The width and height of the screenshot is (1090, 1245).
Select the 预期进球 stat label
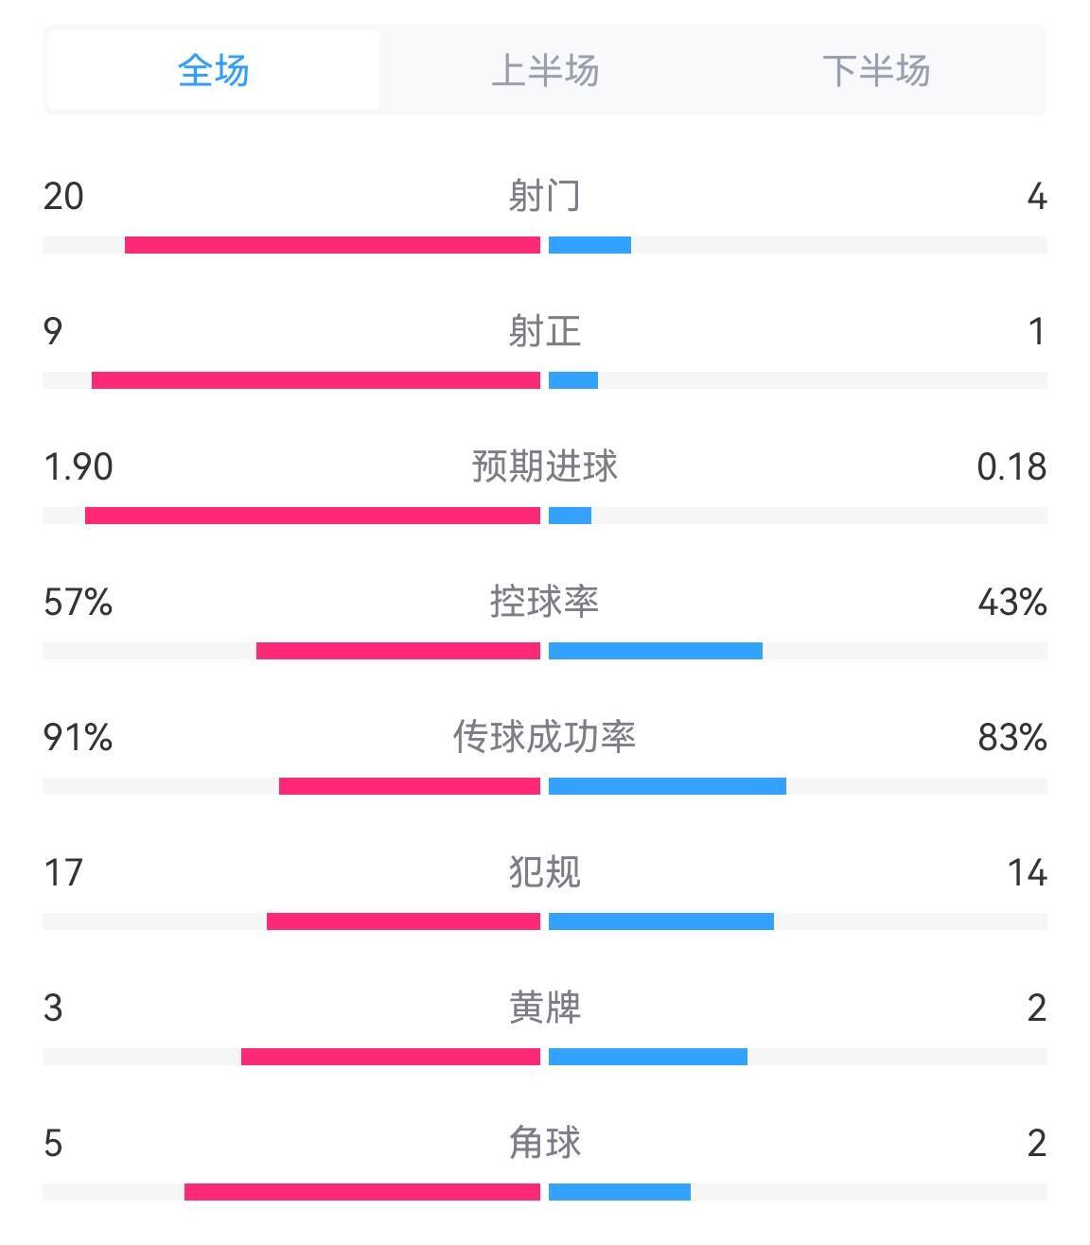(545, 466)
